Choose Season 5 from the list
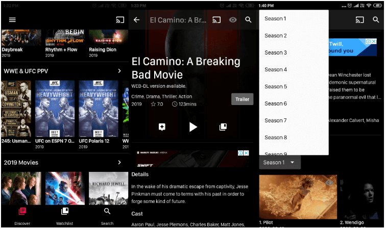 pos(294,87)
